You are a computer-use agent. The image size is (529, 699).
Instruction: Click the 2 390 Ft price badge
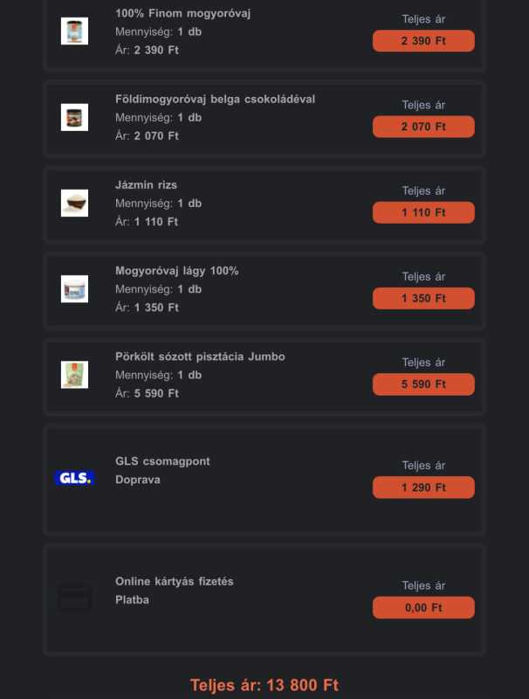coord(423,41)
